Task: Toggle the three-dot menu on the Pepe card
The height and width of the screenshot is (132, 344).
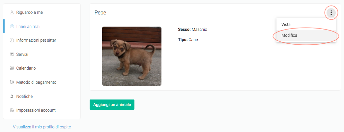Action: click(x=331, y=13)
